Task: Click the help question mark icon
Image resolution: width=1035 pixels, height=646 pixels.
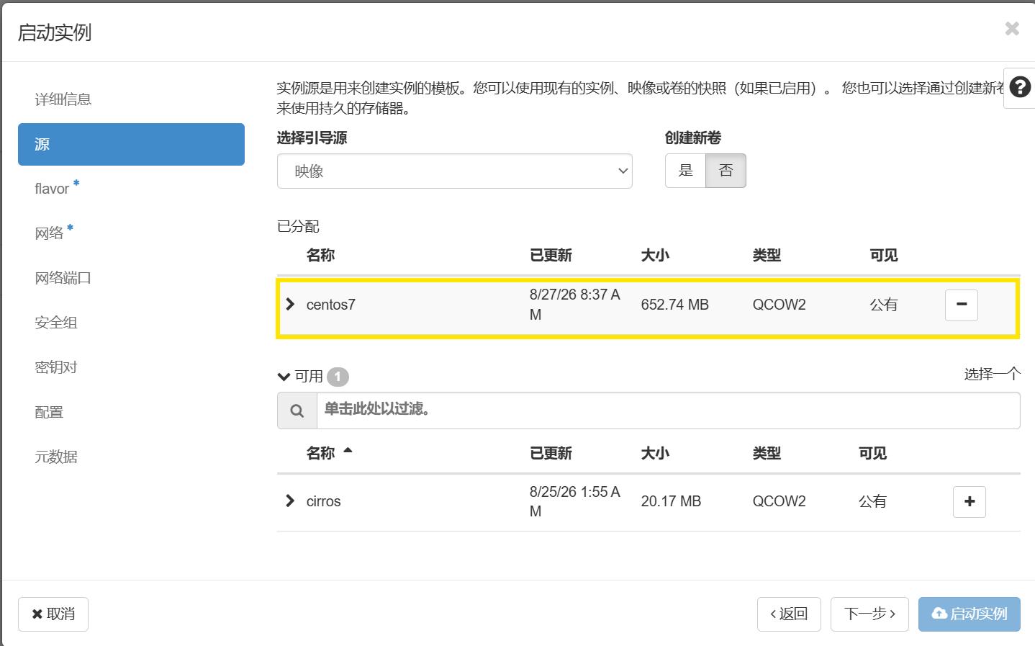Action: 1020,87
